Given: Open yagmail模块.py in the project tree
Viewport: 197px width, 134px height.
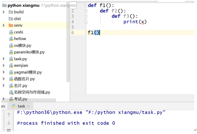Looking at the screenshot, I should tap(28, 72).
